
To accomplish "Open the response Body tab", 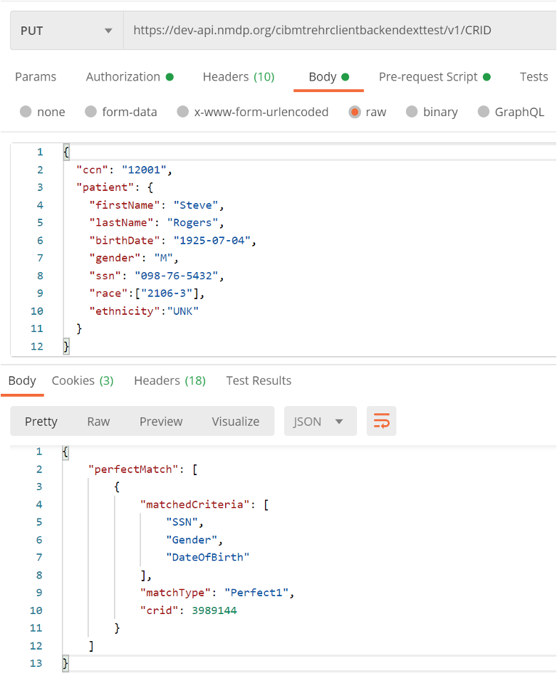I will tap(22, 381).
